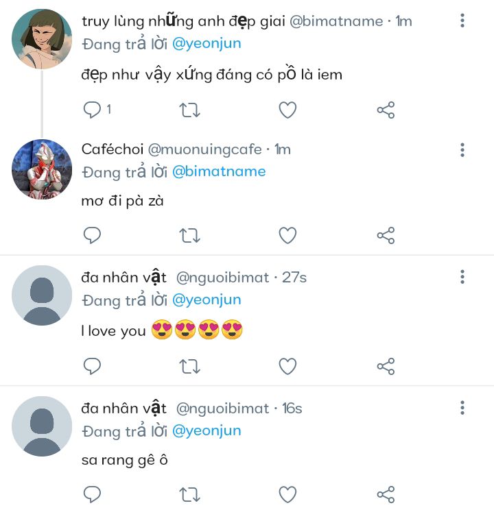Open more options for bimatname's tweet
Image resolution: width=494 pixels, height=510 pixels.
click(x=462, y=21)
